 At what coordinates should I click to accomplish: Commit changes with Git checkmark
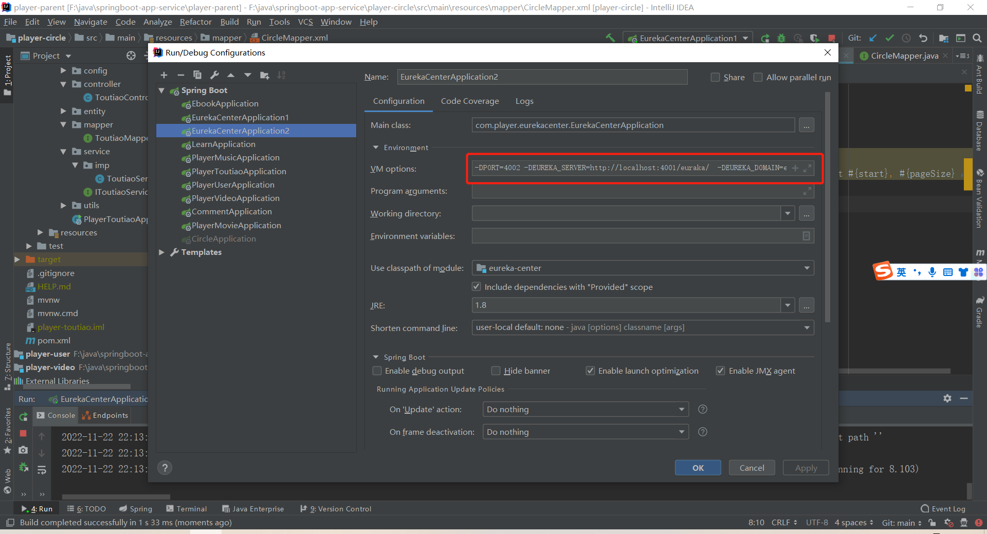pos(889,38)
